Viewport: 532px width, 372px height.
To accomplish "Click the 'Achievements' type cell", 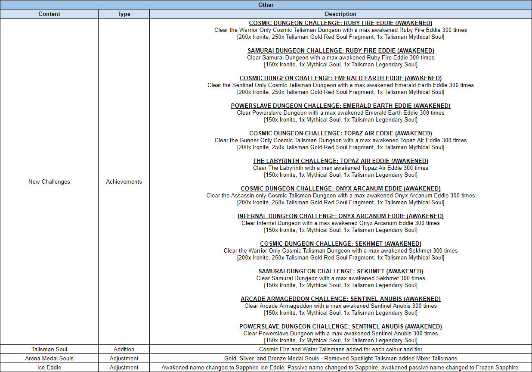I will [x=124, y=181].
